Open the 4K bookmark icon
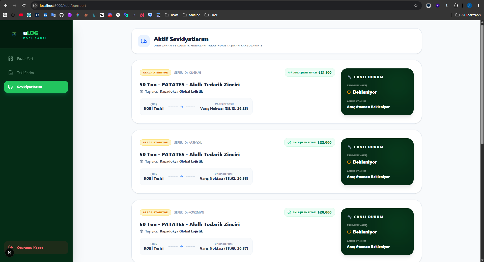Viewport: 484px width, 262px height. tap(158, 15)
